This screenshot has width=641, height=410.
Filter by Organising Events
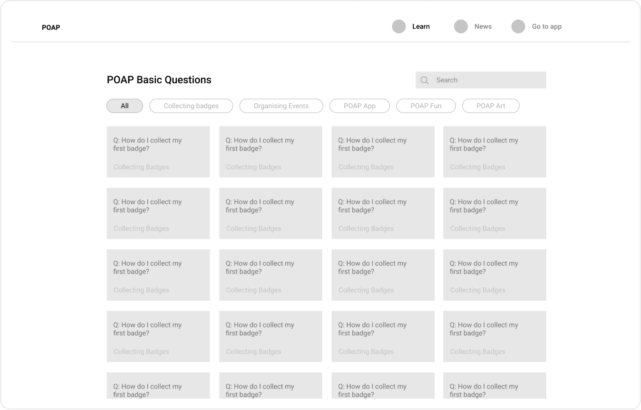[x=281, y=106]
